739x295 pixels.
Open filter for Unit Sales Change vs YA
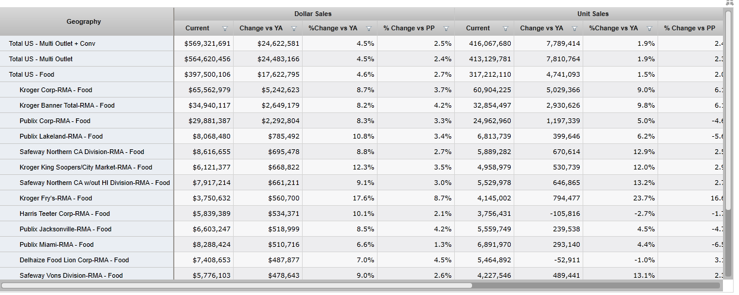click(574, 29)
